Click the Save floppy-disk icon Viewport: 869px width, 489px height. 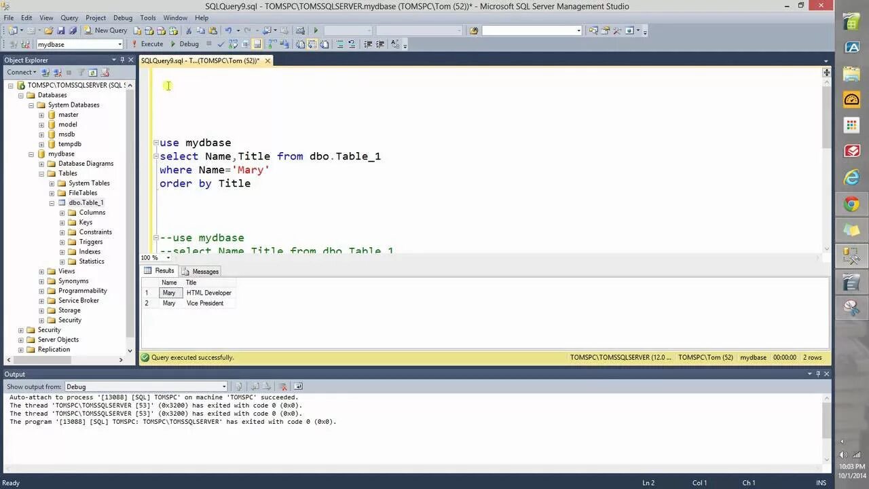coord(60,31)
